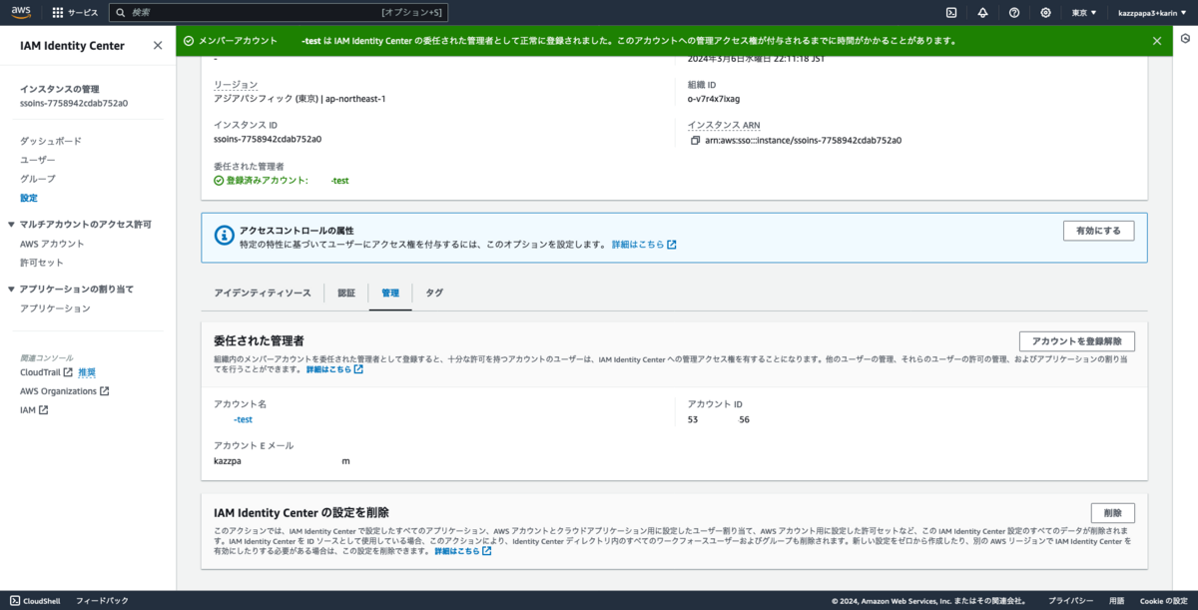Switch to アイデンティティソース tab
1198x610 pixels.
[x=263, y=293]
